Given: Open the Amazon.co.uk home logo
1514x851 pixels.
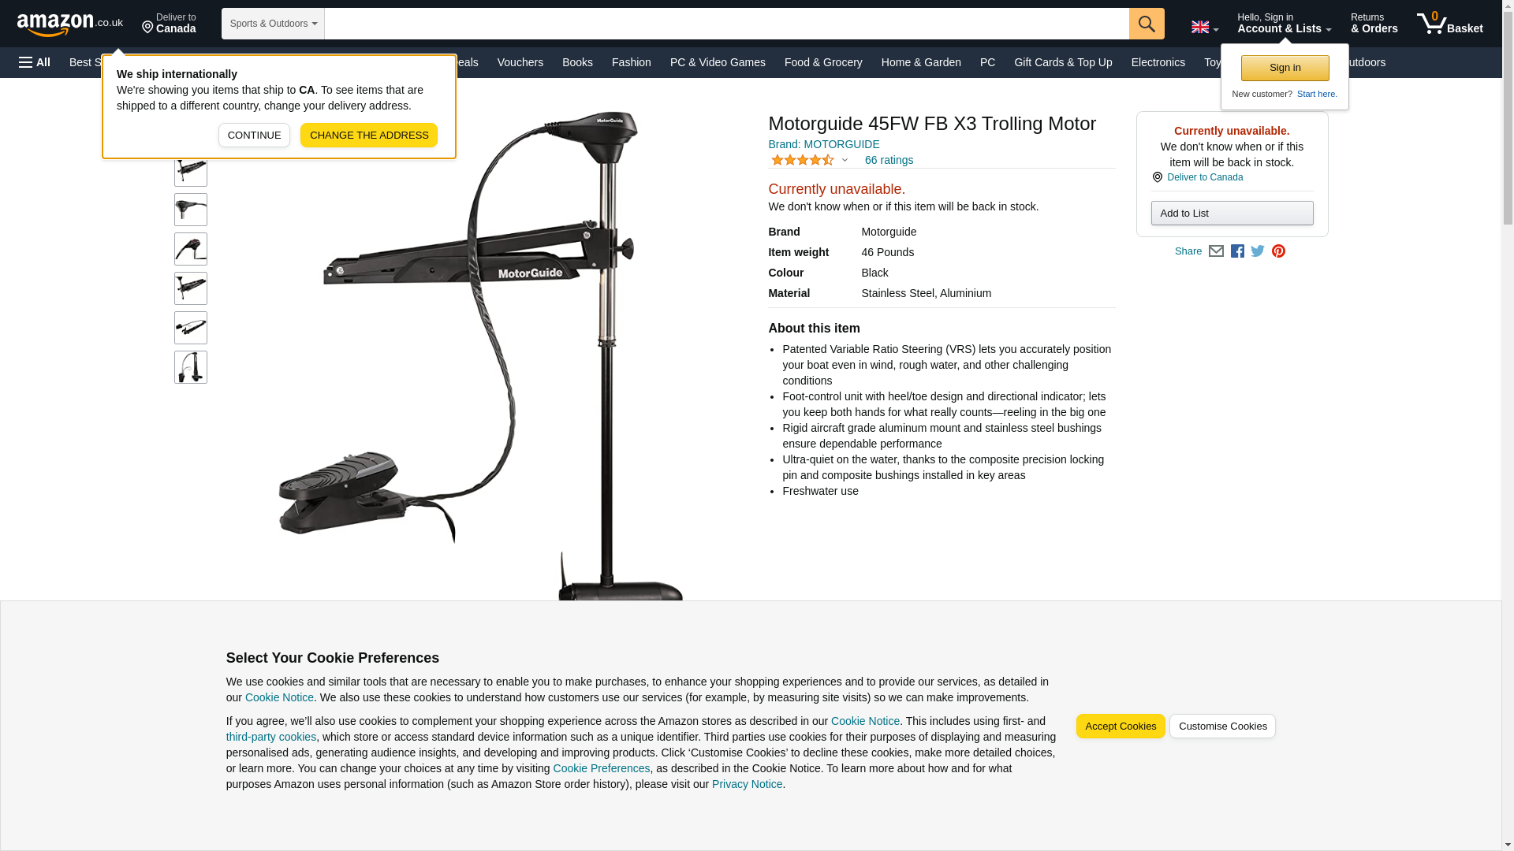Looking at the screenshot, I should (70, 24).
